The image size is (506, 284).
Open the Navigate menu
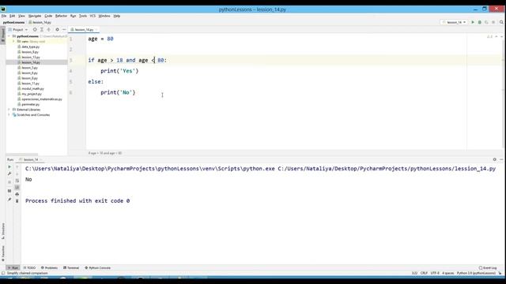[x=35, y=16]
